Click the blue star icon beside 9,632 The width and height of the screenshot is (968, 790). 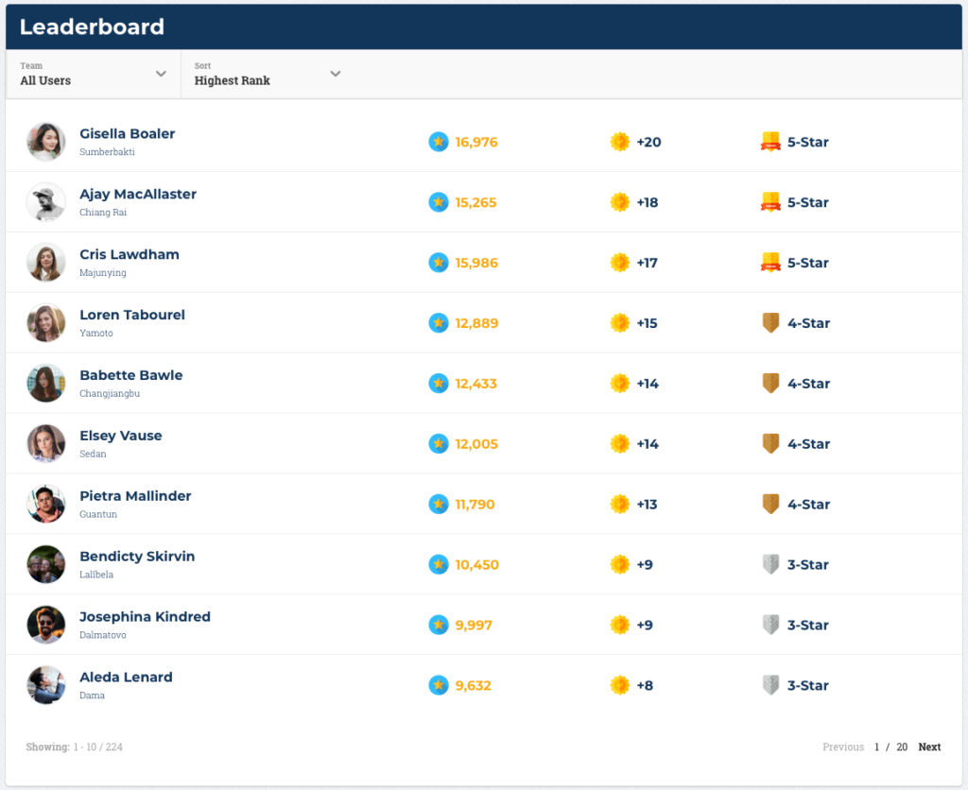[x=439, y=685]
